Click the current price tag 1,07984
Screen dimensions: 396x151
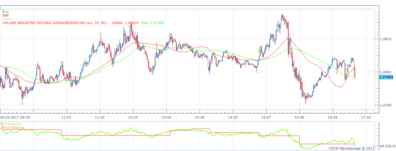tap(386, 77)
